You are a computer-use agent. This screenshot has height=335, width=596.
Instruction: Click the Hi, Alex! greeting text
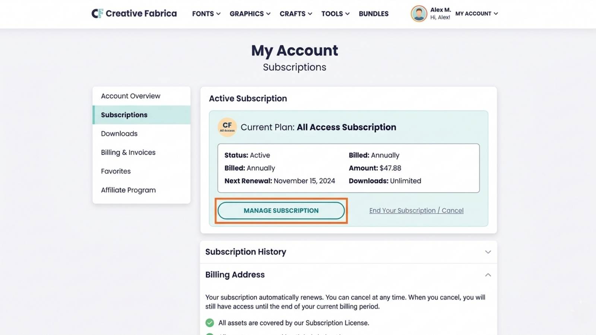coord(440,17)
